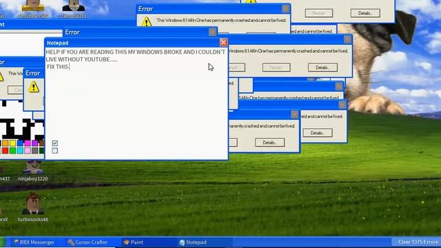The width and height of the screenshot is (441, 248).
Task: Pick the purple color swatch in Paint
Action: coord(34,143)
